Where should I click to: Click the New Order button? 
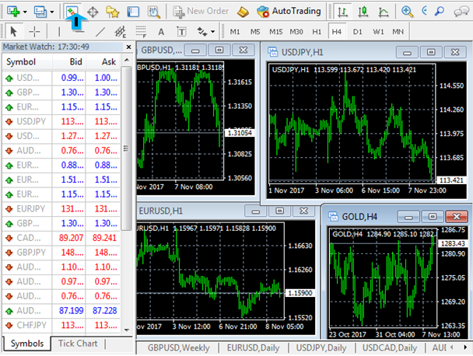199,12
